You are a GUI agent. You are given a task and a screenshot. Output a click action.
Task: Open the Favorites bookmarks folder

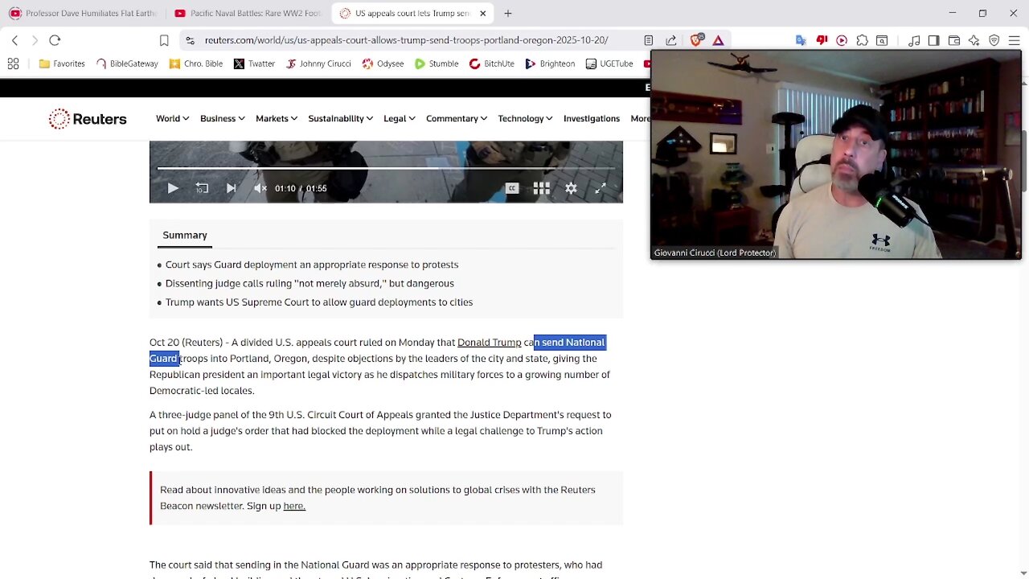coord(62,64)
